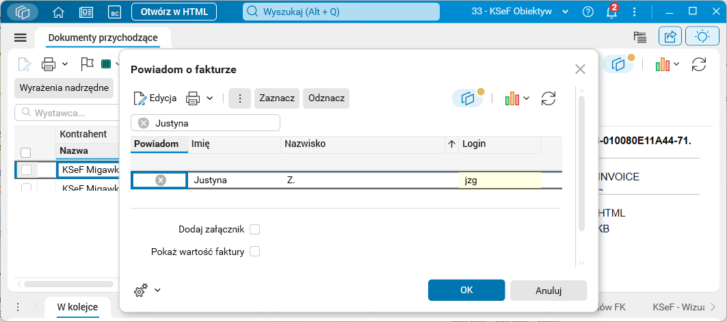Clear the Justyna filter with x icon
This screenshot has height=322, width=727.
[x=144, y=123]
